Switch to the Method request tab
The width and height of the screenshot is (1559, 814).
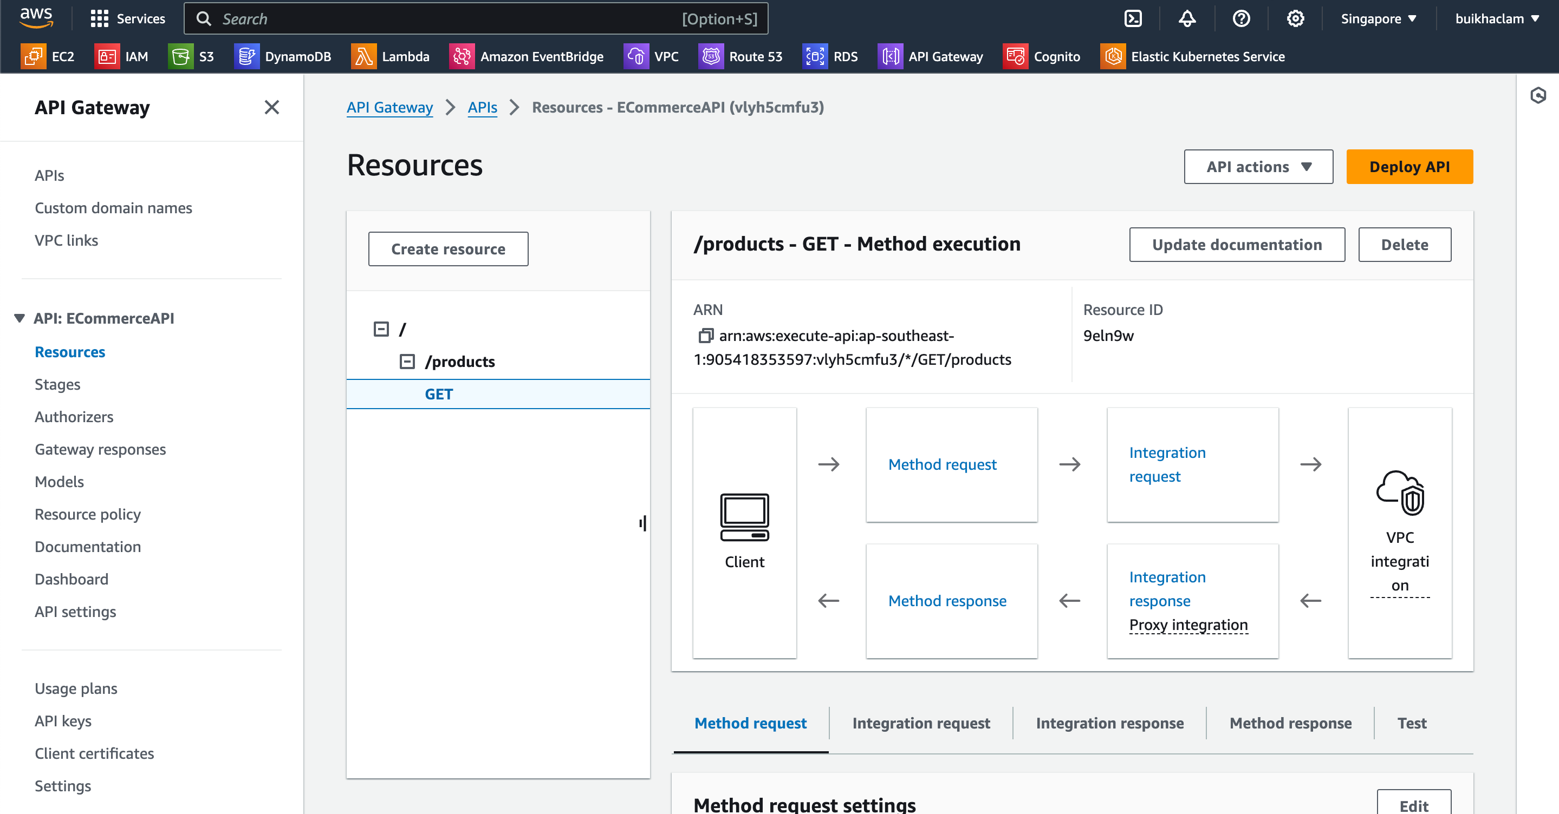[x=750, y=723]
